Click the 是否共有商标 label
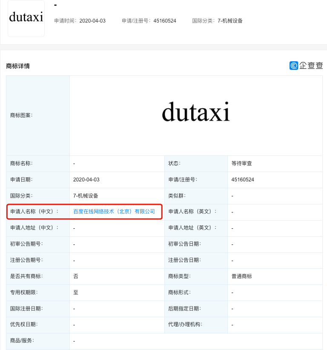 tap(26, 276)
